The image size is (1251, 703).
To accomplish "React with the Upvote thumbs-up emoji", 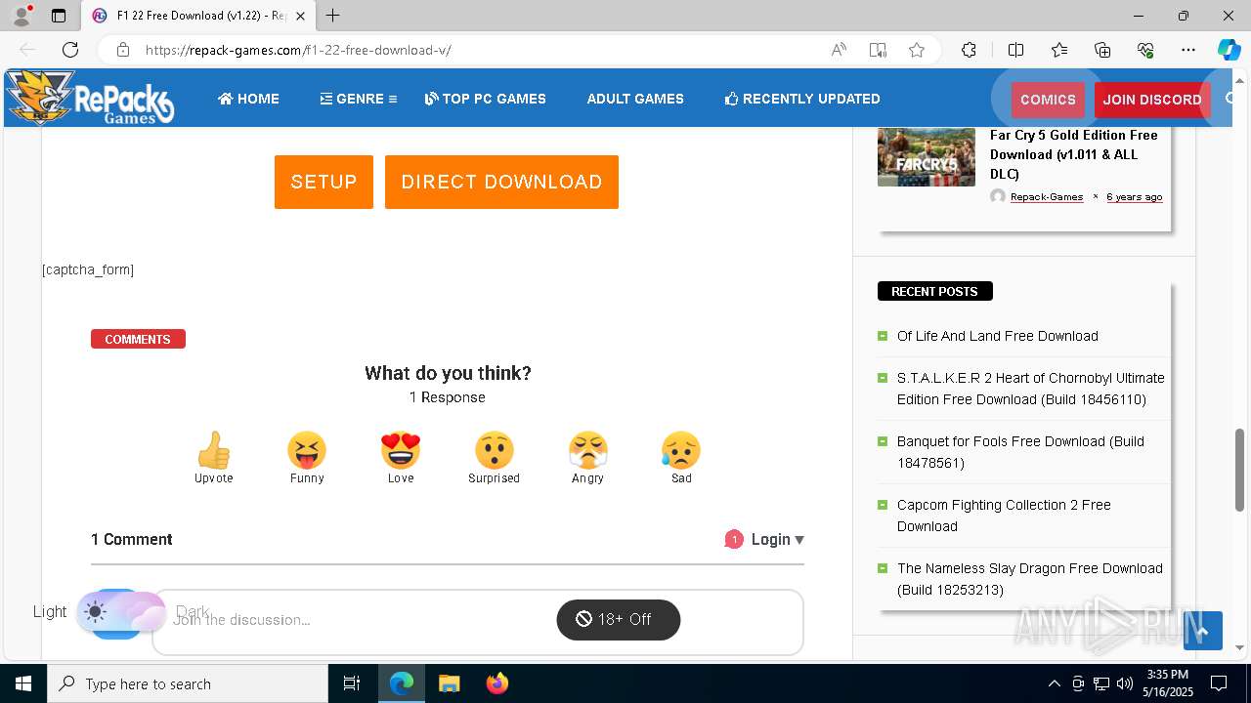I will tap(213, 450).
